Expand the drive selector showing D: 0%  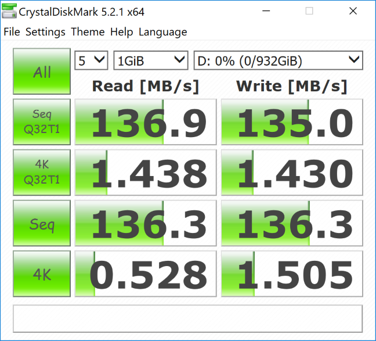[x=278, y=60]
